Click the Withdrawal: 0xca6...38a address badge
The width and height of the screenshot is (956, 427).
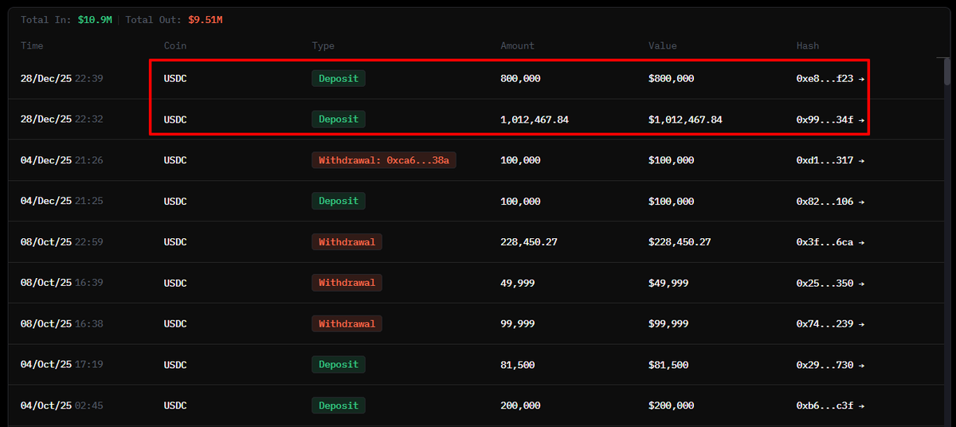(x=384, y=160)
